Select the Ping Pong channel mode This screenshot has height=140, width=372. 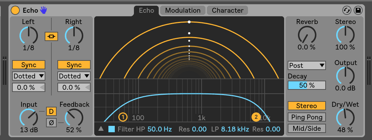point(307,117)
